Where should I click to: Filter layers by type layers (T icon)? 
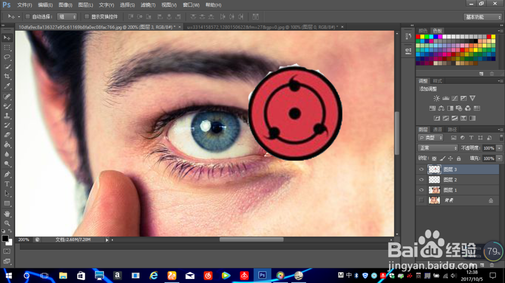tap(471, 138)
